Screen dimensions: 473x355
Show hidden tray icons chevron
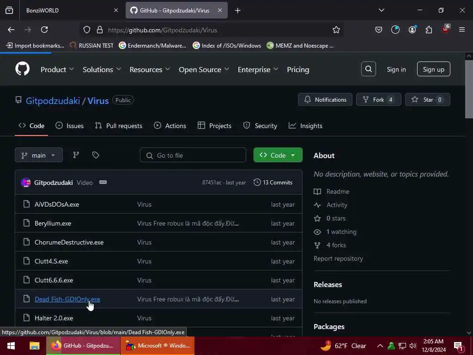(380, 346)
